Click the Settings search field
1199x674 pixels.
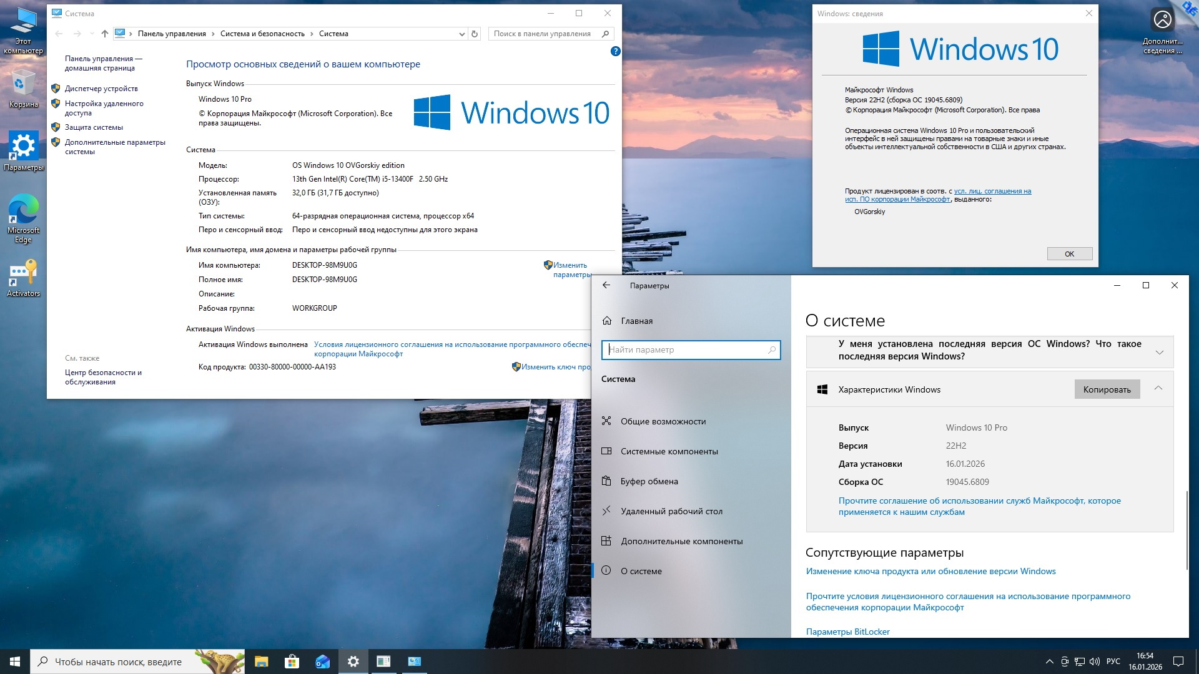pyautogui.click(x=687, y=350)
